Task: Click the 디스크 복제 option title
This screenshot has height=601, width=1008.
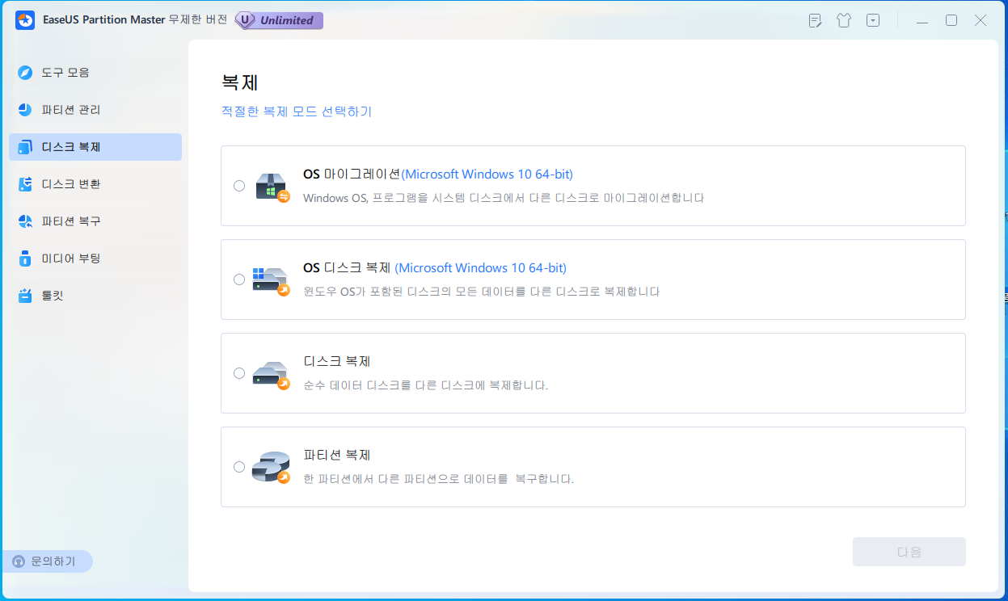Action: (337, 361)
